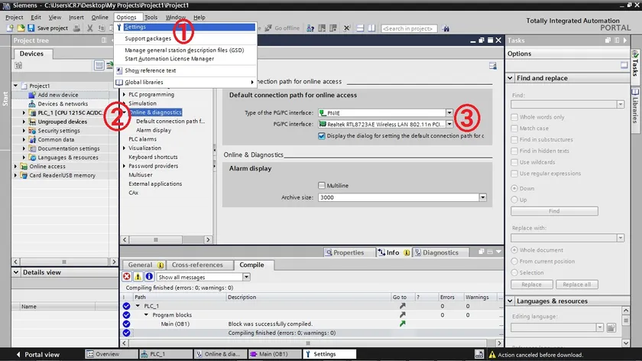Switch to Portal view
This screenshot has width=642, height=361.
(37, 354)
